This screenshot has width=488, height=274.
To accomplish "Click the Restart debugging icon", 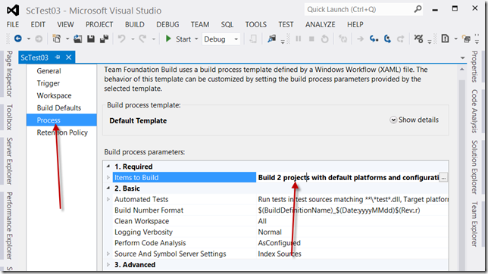I will pos(324,39).
